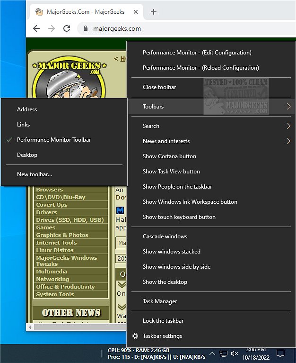Select Performance Monitor Edit Configuration
Image resolution: width=296 pixels, height=363 pixels.
tap(197, 53)
